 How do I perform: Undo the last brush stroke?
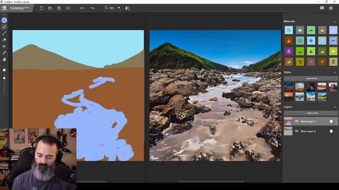coord(82,8)
